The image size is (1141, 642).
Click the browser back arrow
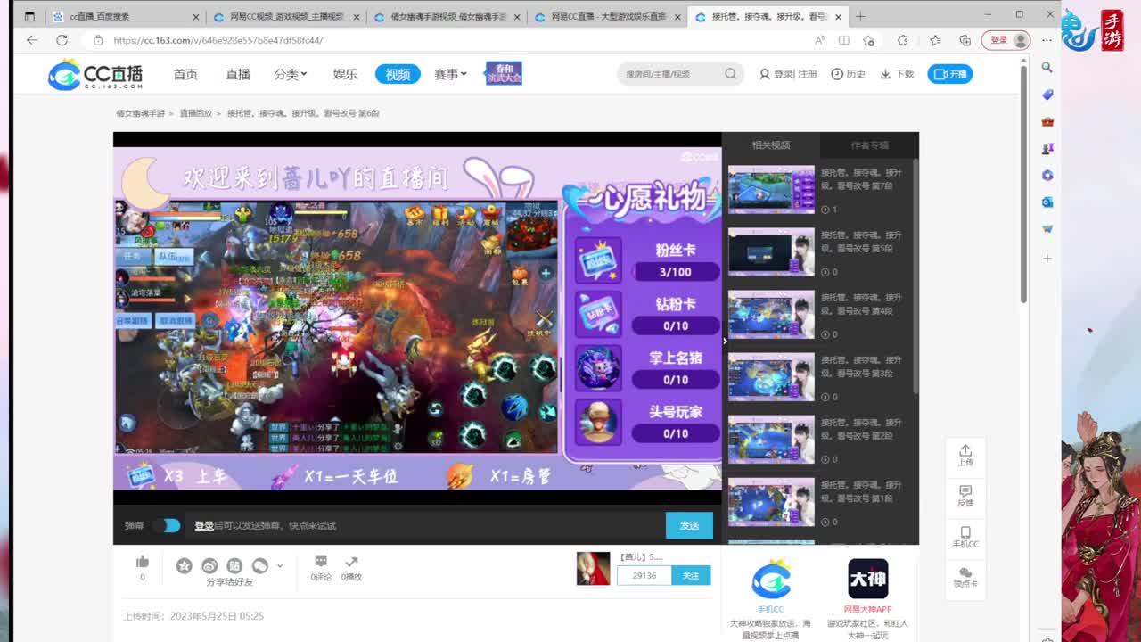(x=32, y=40)
